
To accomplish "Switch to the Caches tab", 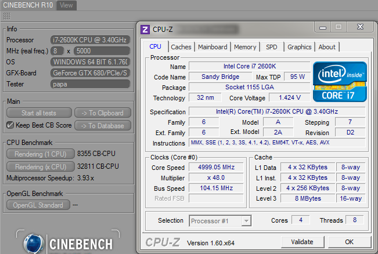I will click(181, 47).
